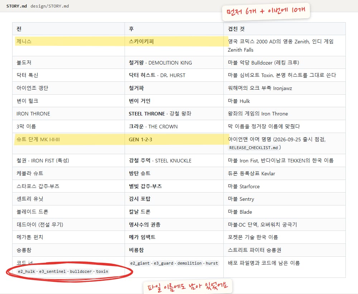The image size is (358, 294).
Task: Select the IRON THRONE cell
Action: [68, 114]
